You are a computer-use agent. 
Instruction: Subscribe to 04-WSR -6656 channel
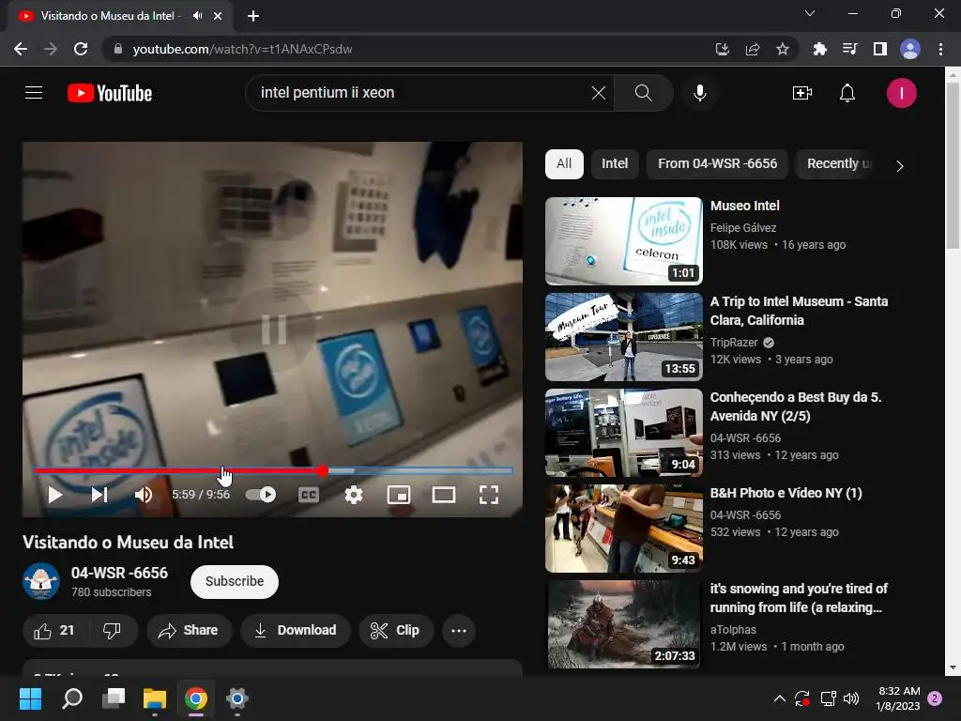point(234,581)
